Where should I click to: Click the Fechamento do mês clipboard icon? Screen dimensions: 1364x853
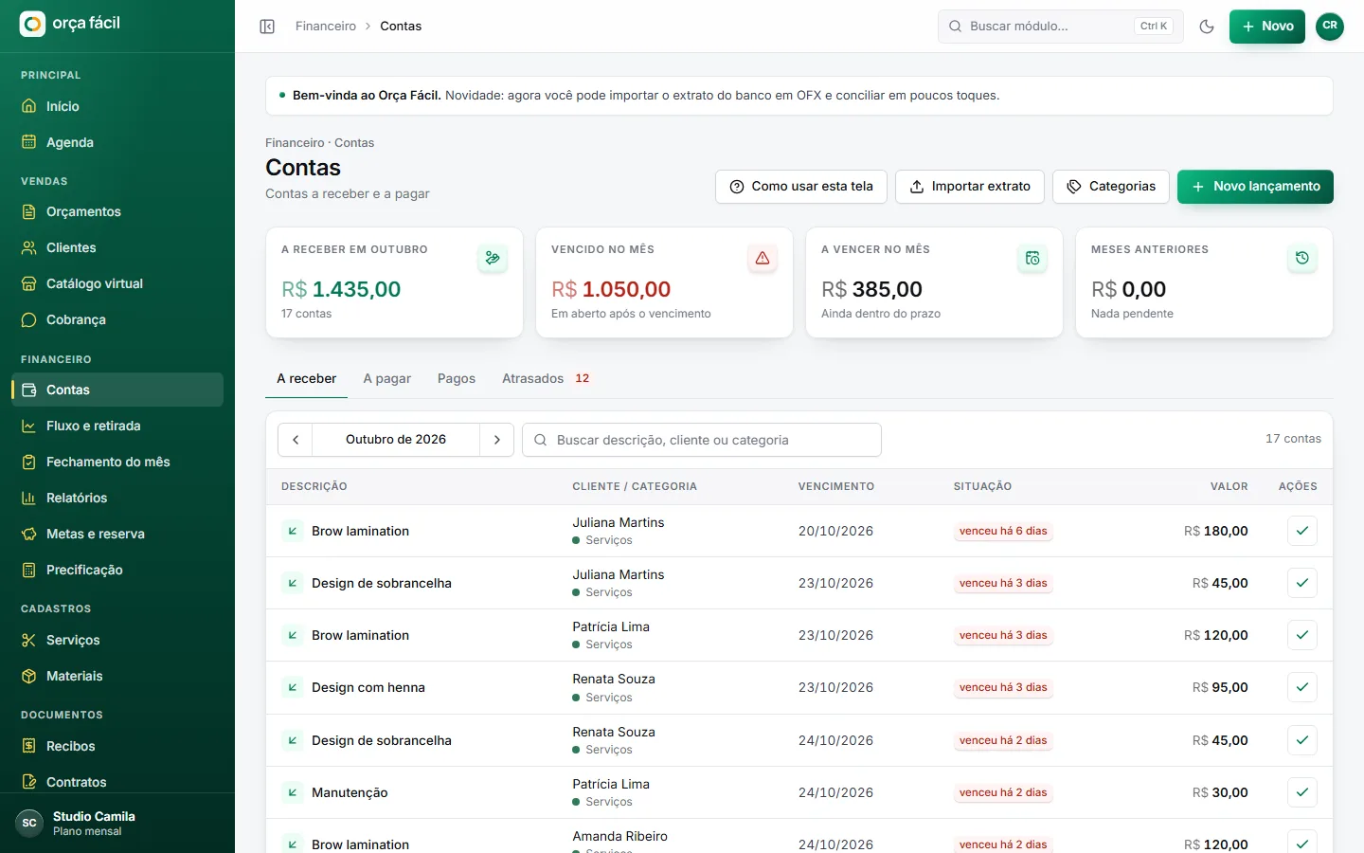(29, 462)
